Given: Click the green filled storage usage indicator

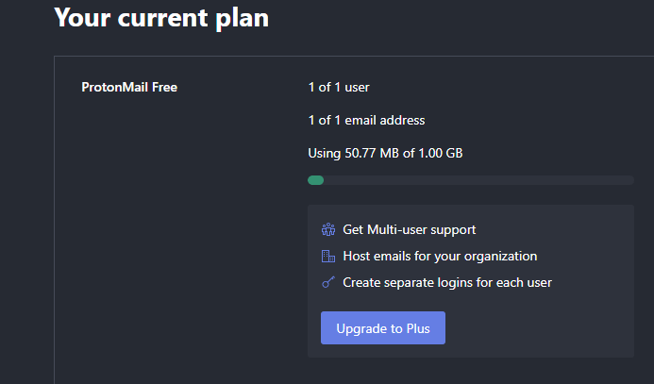Looking at the screenshot, I should [x=316, y=180].
